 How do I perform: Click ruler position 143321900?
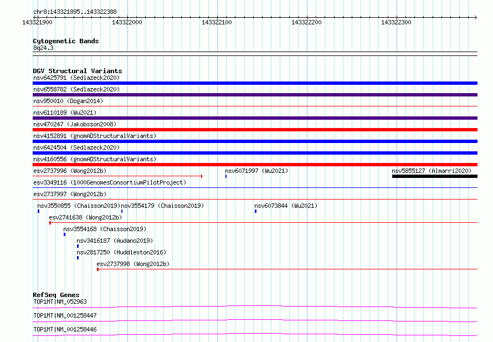[x=38, y=22]
